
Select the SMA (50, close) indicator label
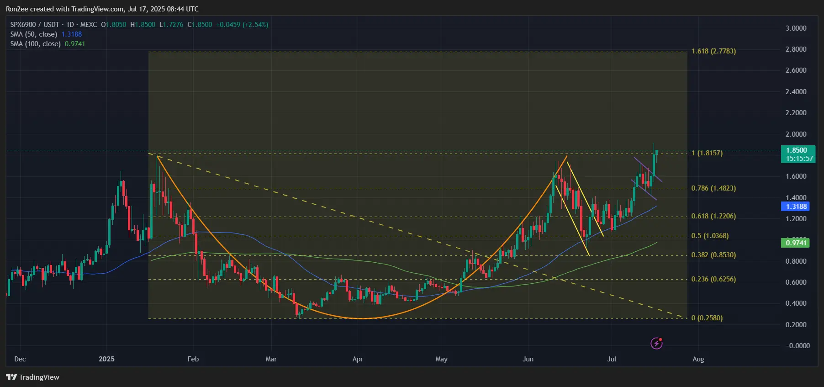click(x=34, y=34)
